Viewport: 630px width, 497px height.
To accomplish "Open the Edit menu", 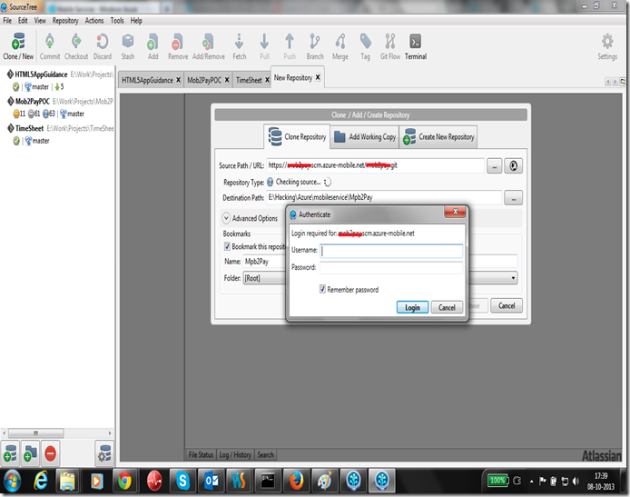I will click(x=23, y=21).
